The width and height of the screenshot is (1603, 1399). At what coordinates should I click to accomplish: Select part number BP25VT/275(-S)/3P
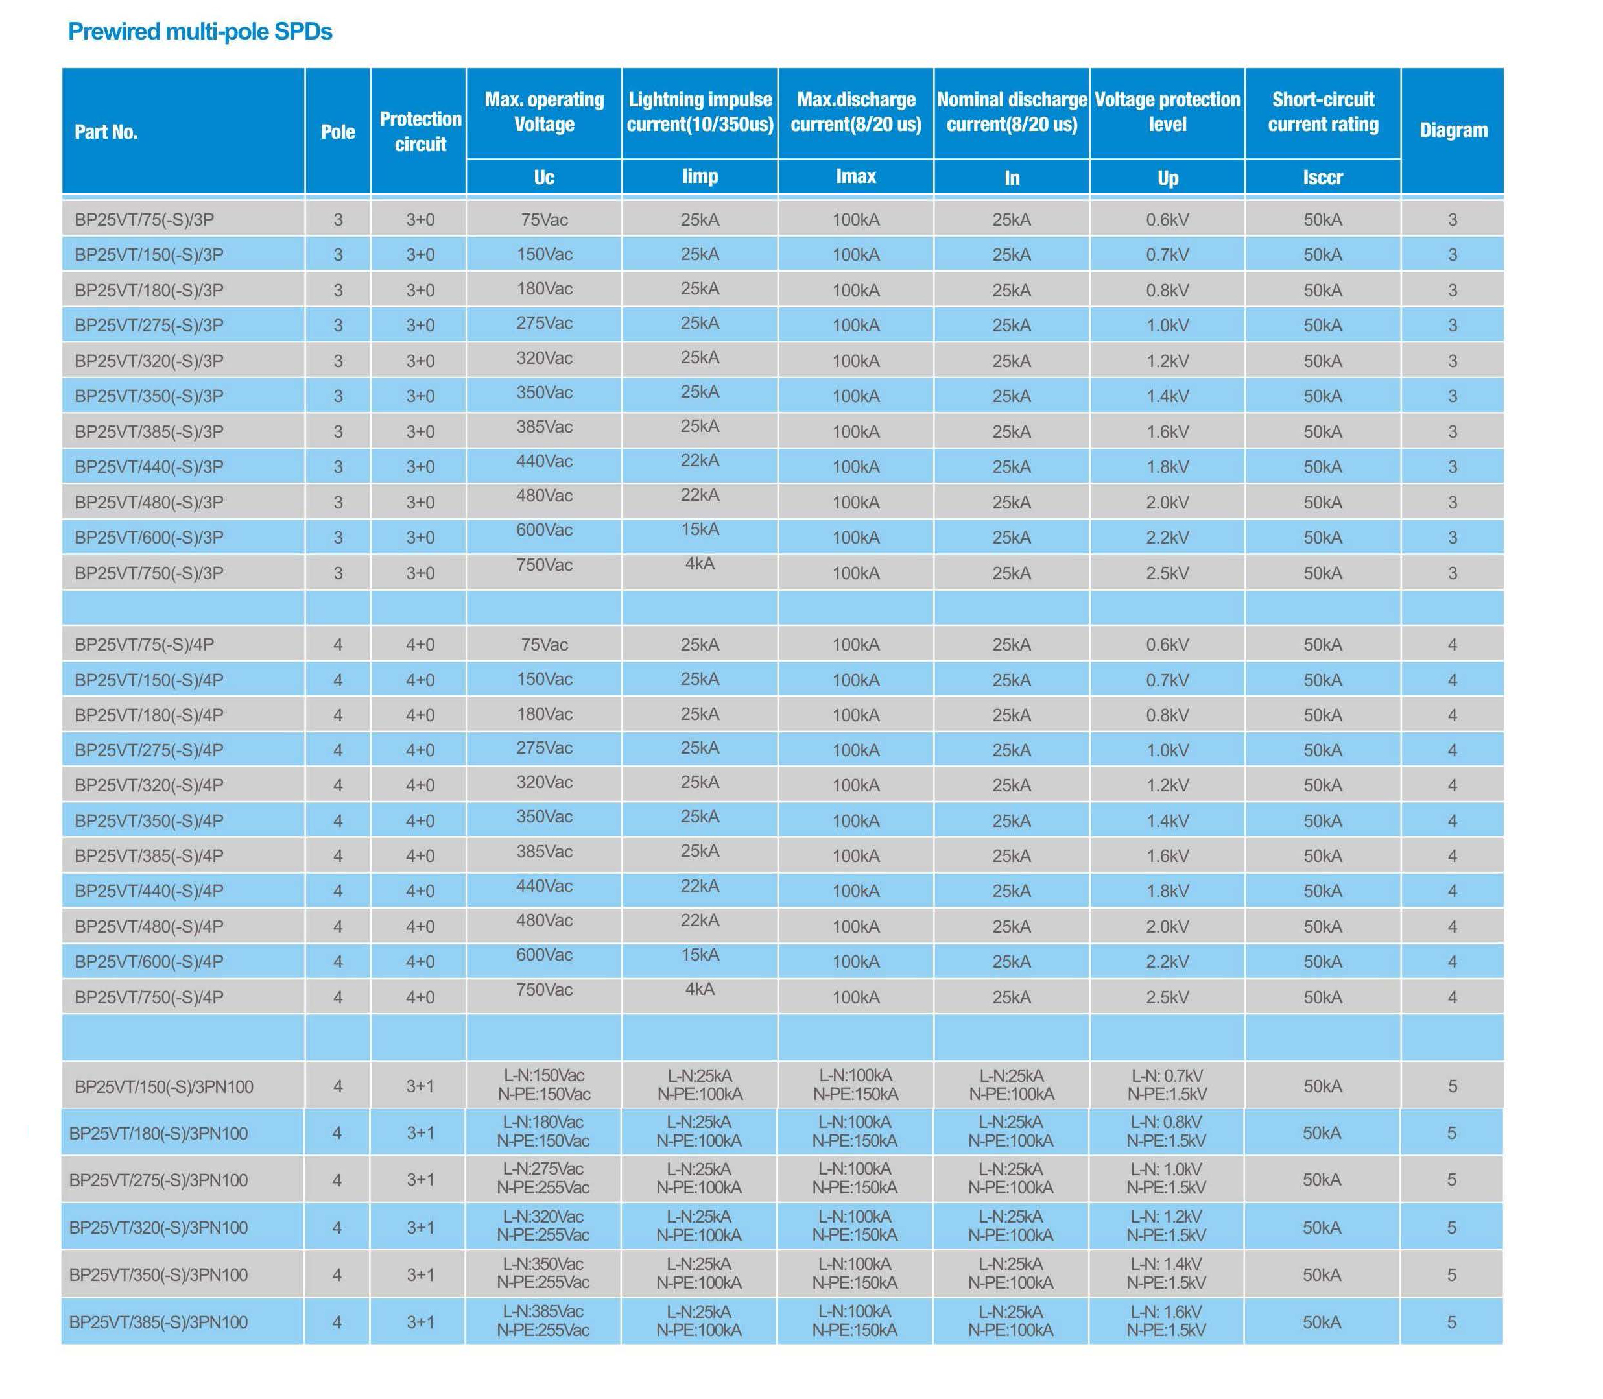[x=149, y=326]
